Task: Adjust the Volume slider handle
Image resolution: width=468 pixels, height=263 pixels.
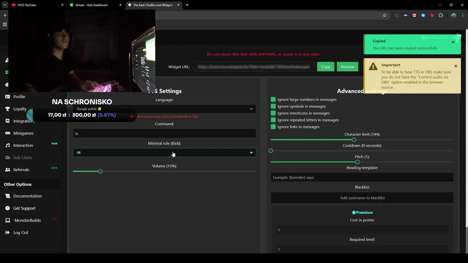Action: click(x=100, y=171)
